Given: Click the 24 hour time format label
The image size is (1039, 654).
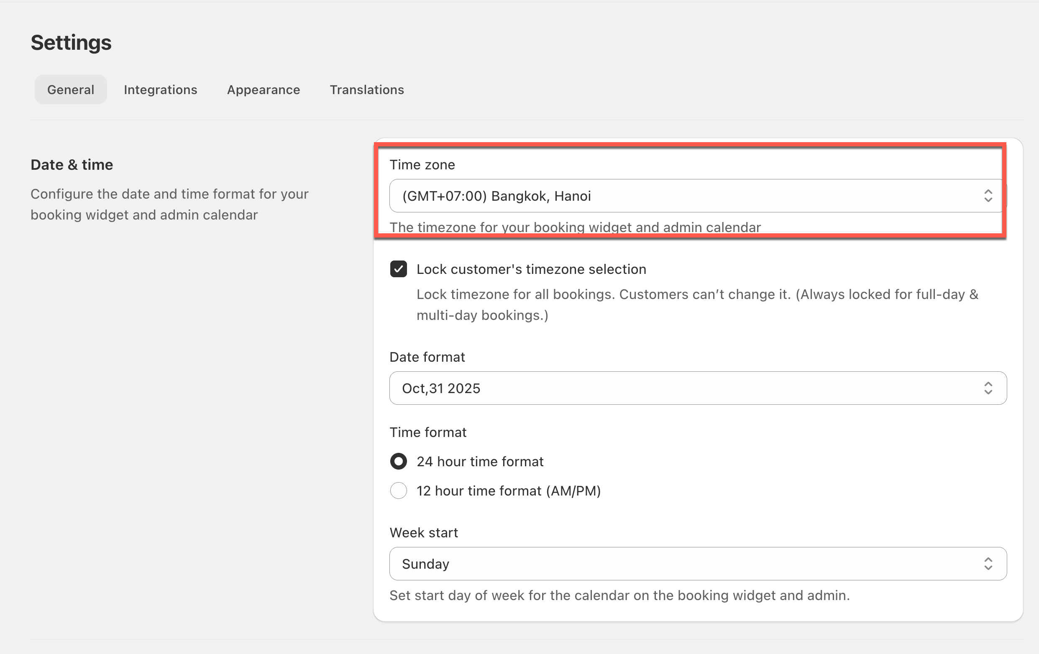Looking at the screenshot, I should 480,462.
